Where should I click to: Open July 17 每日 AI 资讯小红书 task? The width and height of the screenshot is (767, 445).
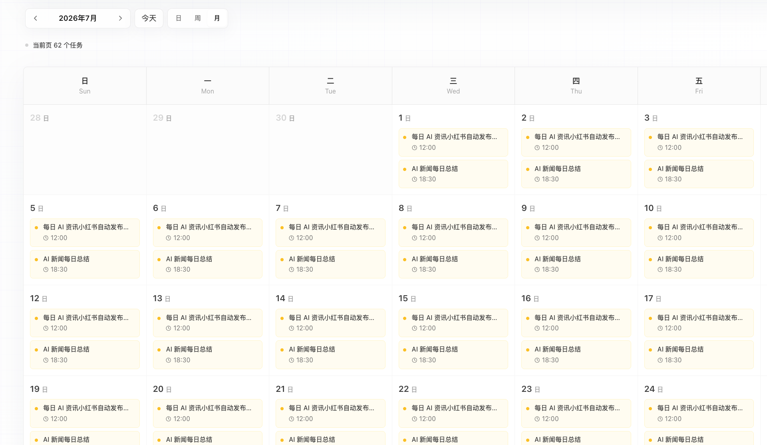[x=699, y=323]
